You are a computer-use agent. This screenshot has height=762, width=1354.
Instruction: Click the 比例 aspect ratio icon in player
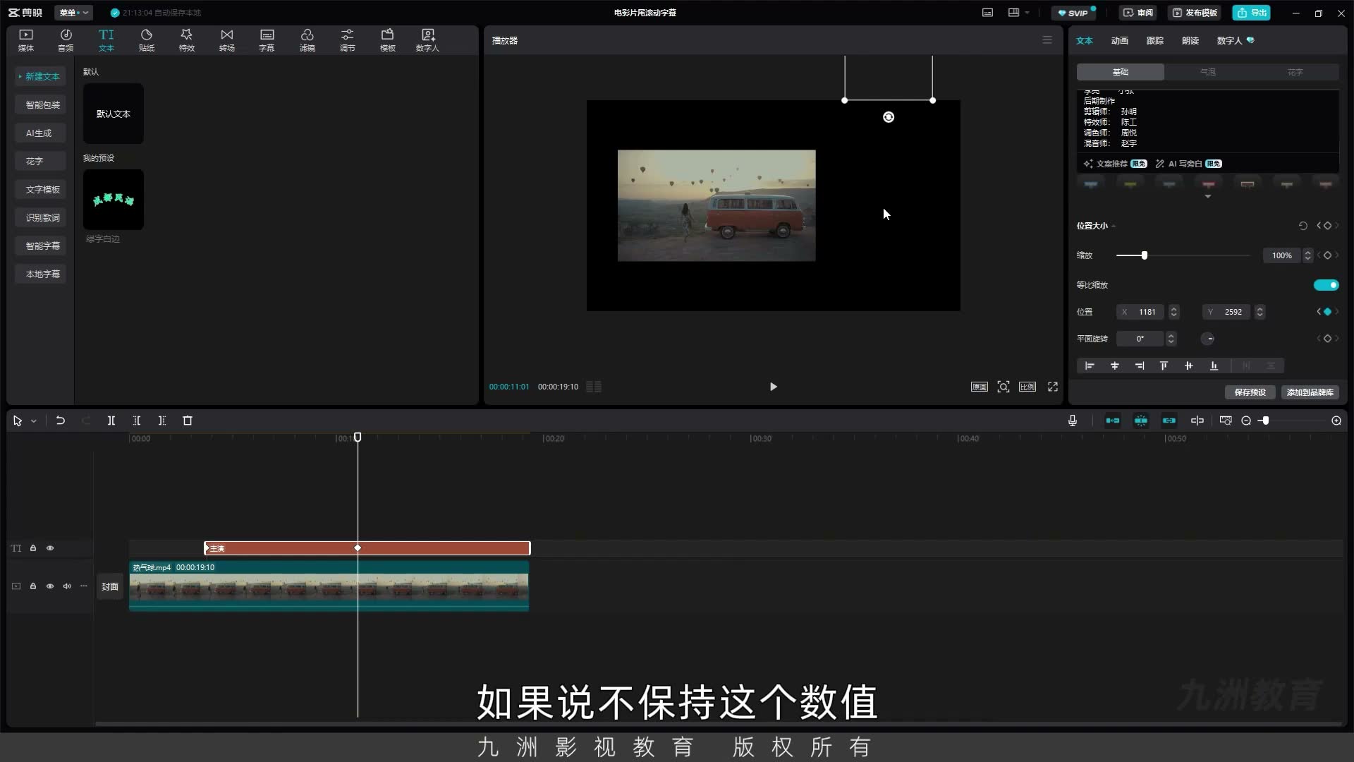point(1027,387)
